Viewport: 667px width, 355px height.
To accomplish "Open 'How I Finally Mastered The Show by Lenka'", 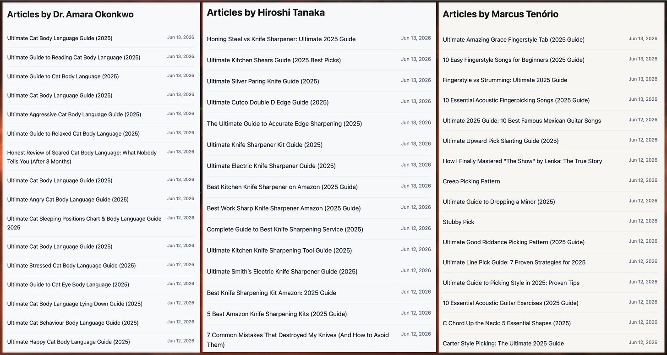I will [522, 161].
